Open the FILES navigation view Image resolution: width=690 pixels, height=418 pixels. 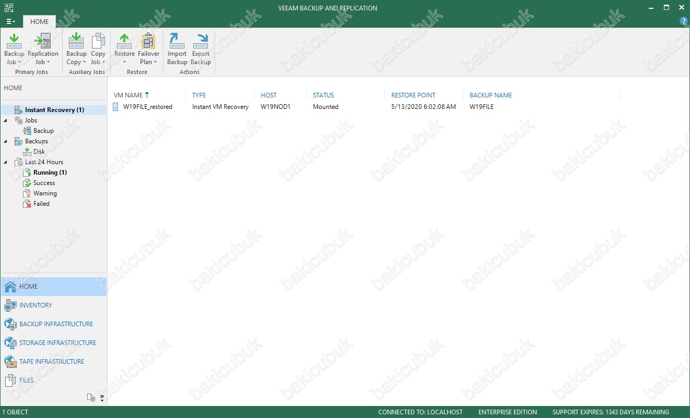[x=53, y=380]
